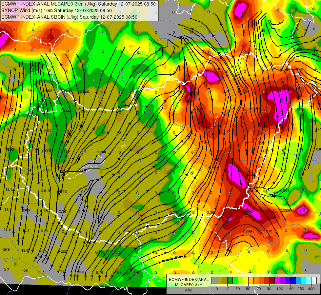Click the legend tick label 70
321x295 pixels.
(x=259, y=289)
